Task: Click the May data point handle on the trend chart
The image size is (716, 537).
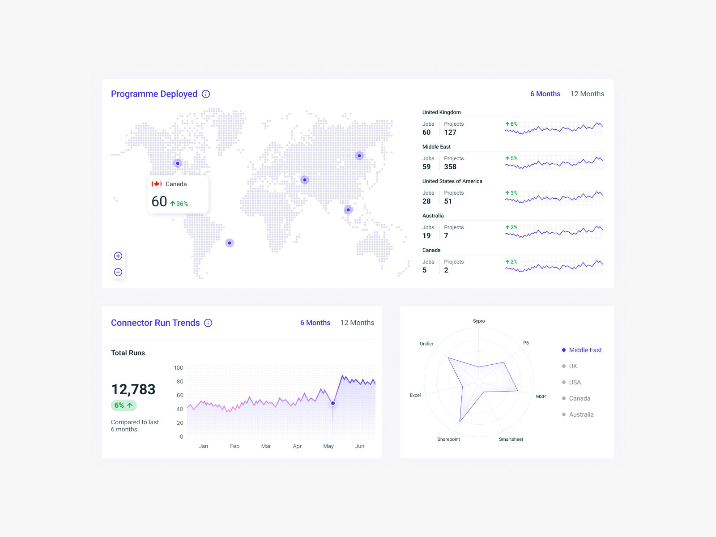Action: pos(333,403)
